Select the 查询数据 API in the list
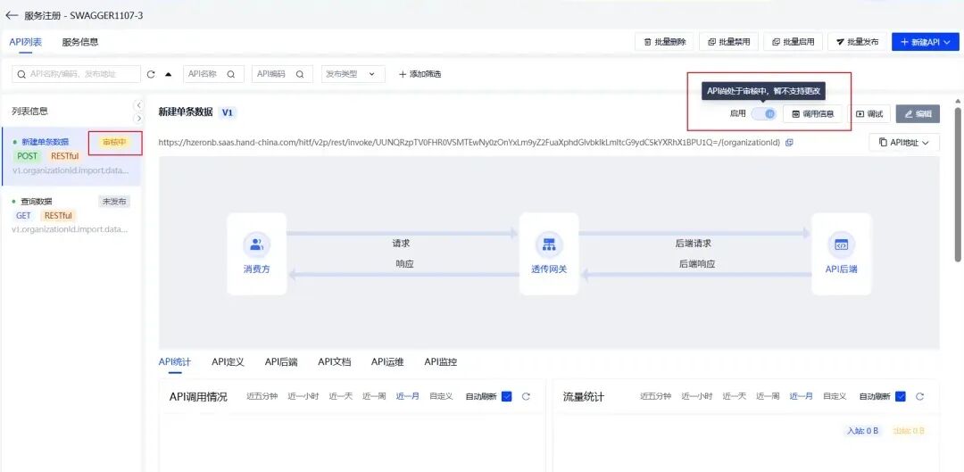 [71, 216]
